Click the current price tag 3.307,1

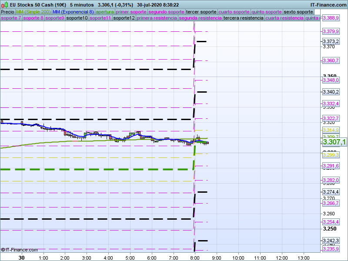pos(334,142)
